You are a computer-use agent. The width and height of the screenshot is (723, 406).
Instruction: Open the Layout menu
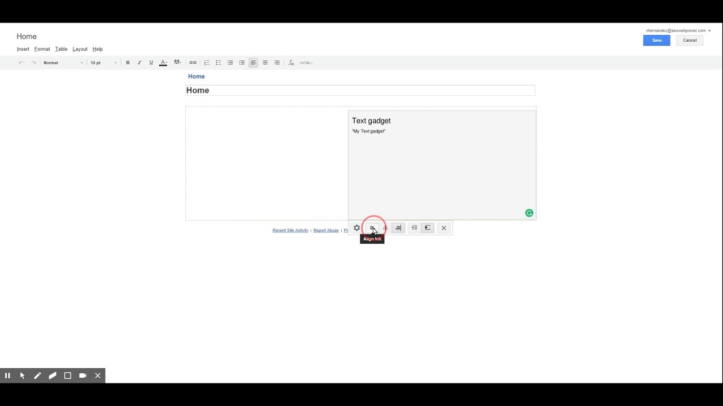(80, 49)
